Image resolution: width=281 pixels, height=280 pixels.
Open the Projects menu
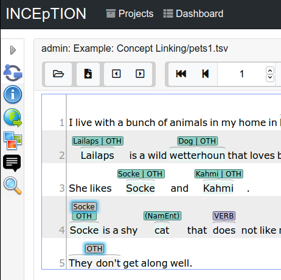[130, 13]
